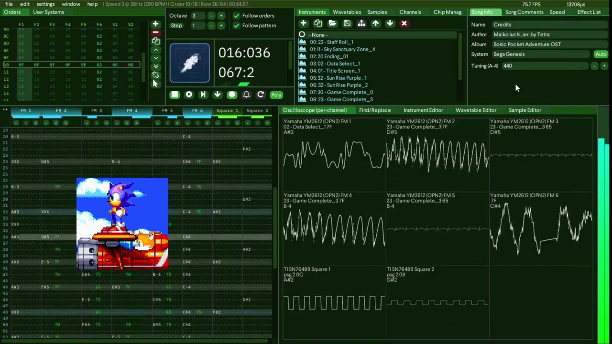
Task: Toggle Follow pattern checkbox
Action: tap(236, 25)
